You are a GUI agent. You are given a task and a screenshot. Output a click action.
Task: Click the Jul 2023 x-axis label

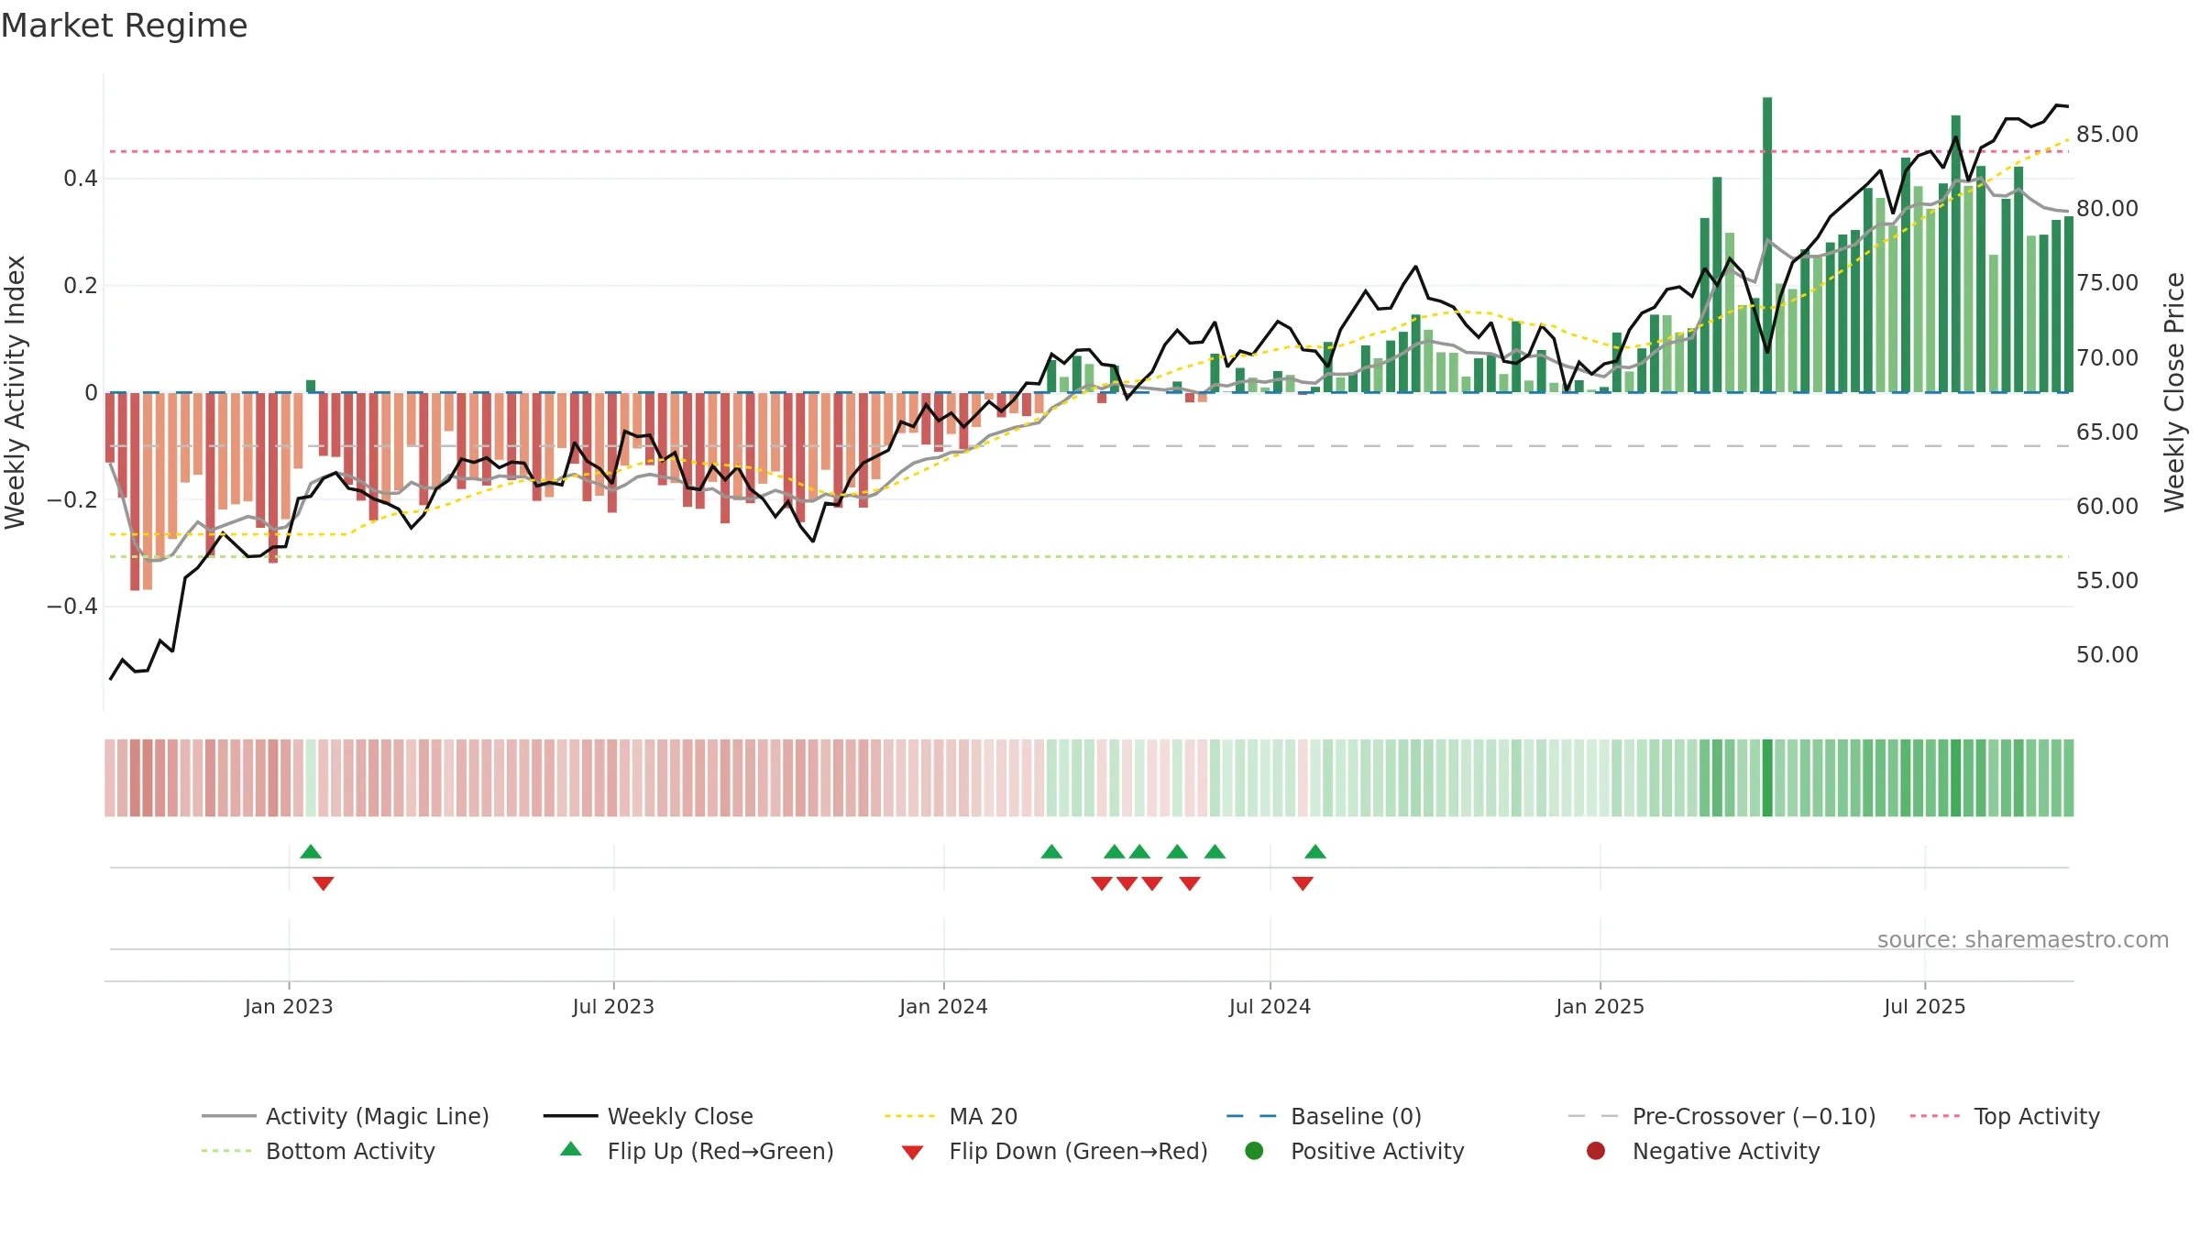613,1007
